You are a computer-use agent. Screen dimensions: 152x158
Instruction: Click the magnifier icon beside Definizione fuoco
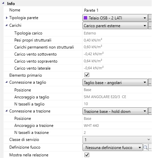point(145,148)
